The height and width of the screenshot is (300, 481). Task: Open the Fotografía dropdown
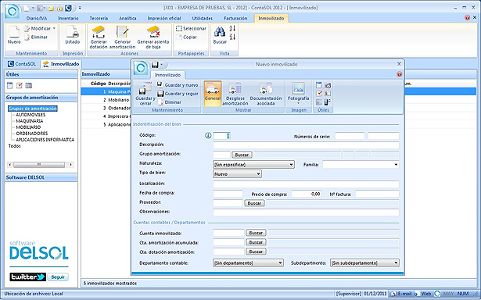click(x=298, y=103)
